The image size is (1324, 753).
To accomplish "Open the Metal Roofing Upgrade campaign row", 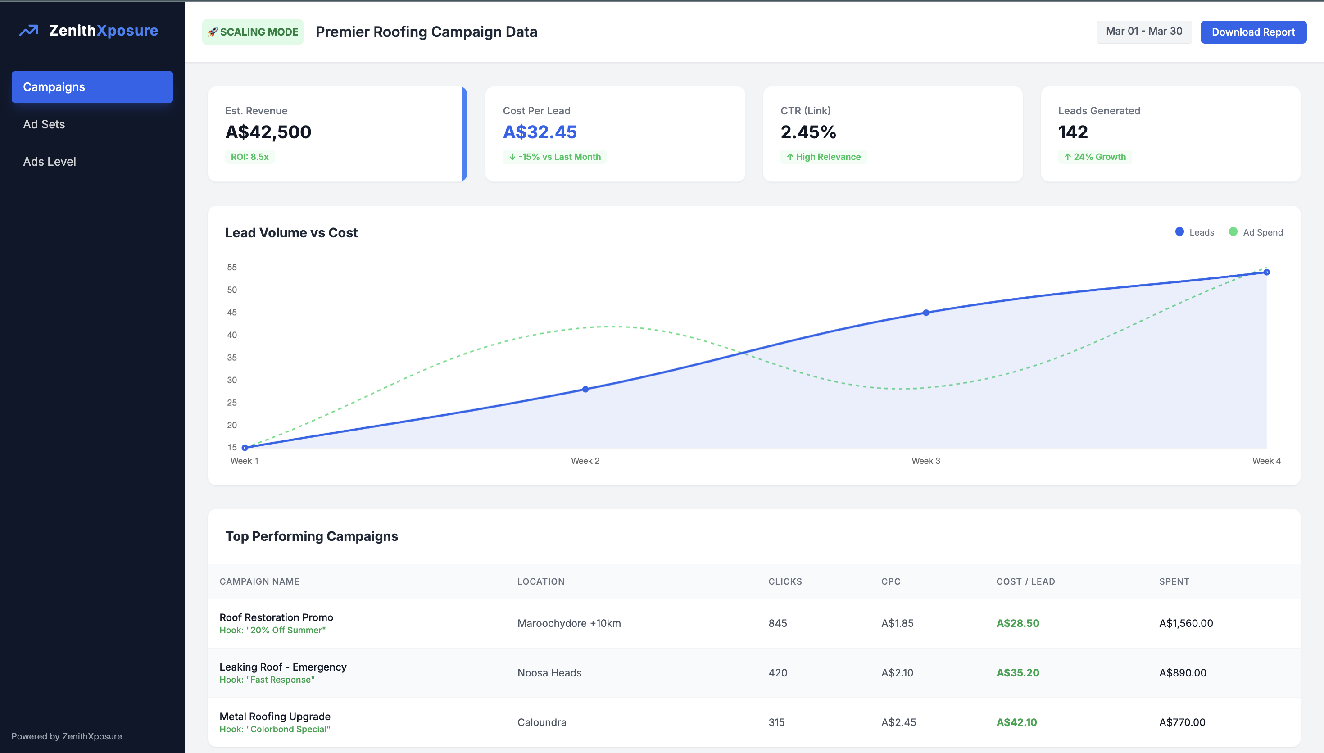I will [x=275, y=716].
